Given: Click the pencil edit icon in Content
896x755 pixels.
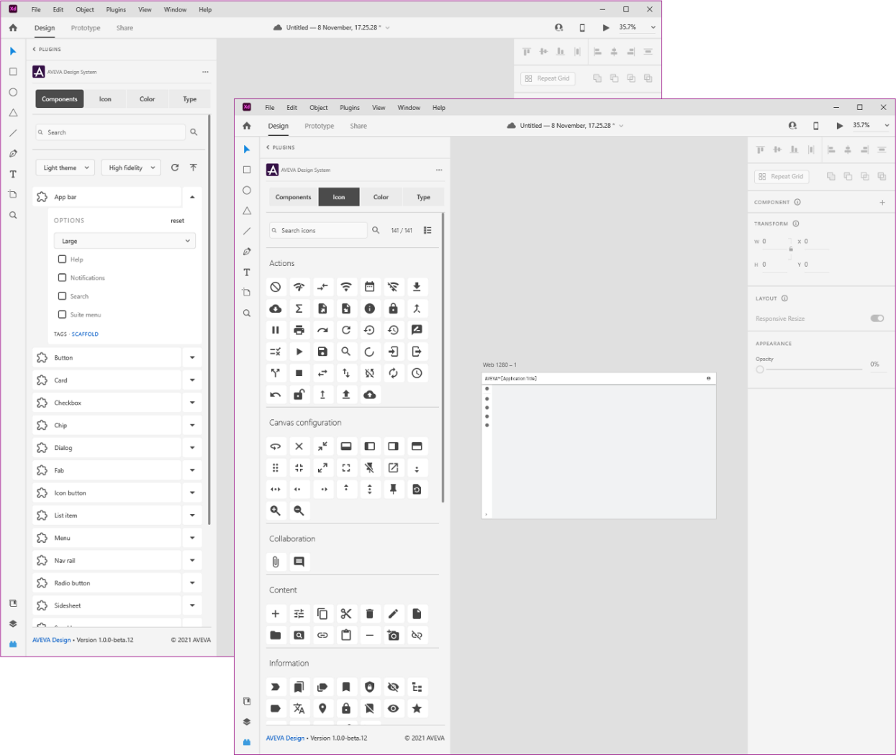Looking at the screenshot, I should click(393, 613).
